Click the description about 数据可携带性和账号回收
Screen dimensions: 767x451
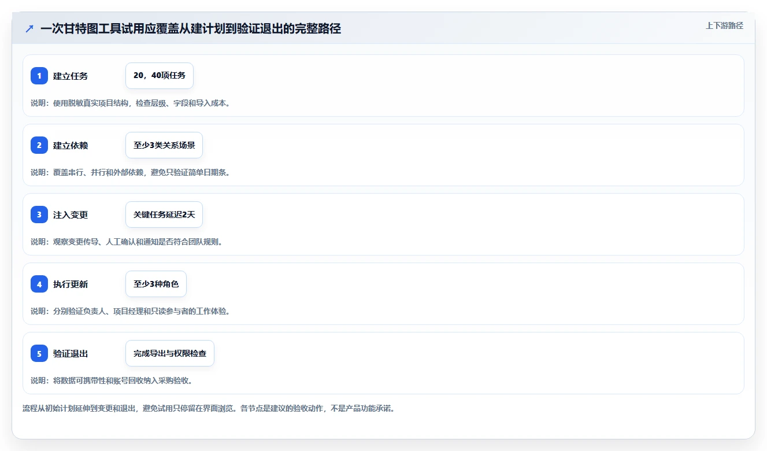coord(112,380)
